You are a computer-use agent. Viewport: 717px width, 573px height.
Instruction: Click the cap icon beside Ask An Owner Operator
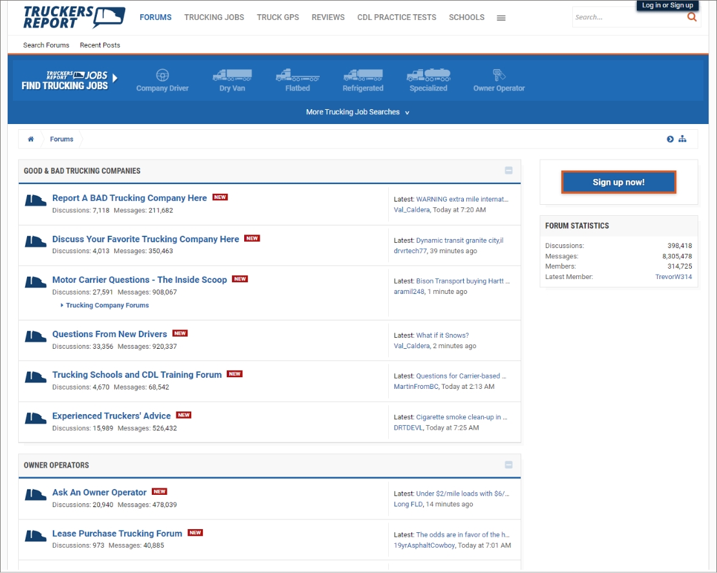click(x=36, y=495)
